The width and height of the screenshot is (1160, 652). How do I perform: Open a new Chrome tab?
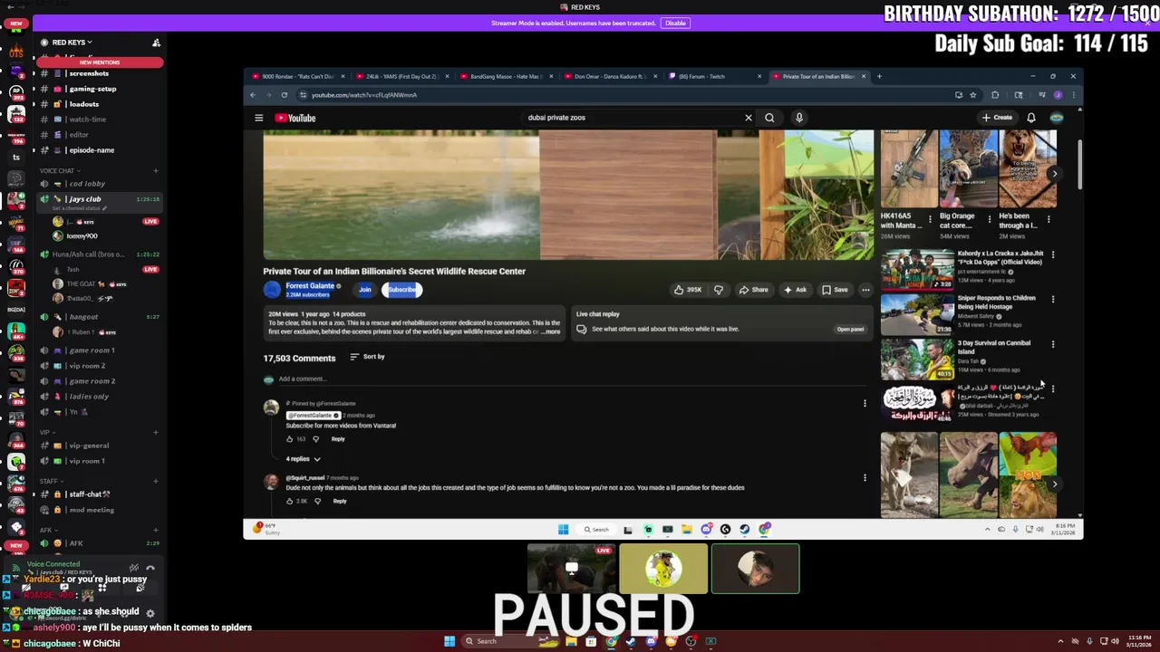(x=879, y=76)
